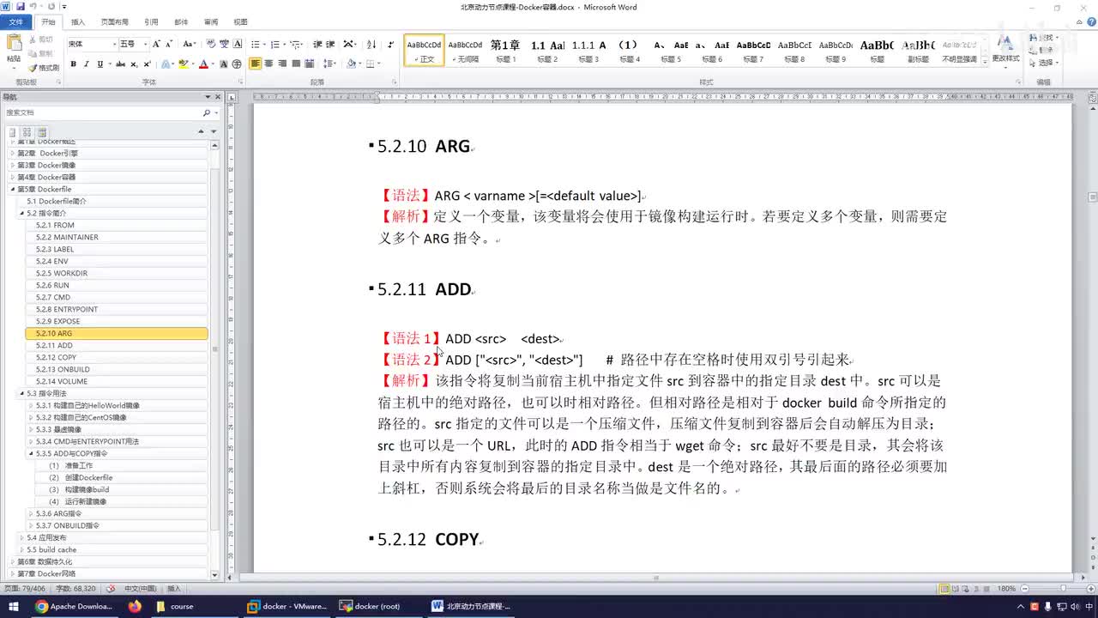The width and height of the screenshot is (1098, 618).
Task: Open the font color dropdown arrow
Action: point(213,64)
